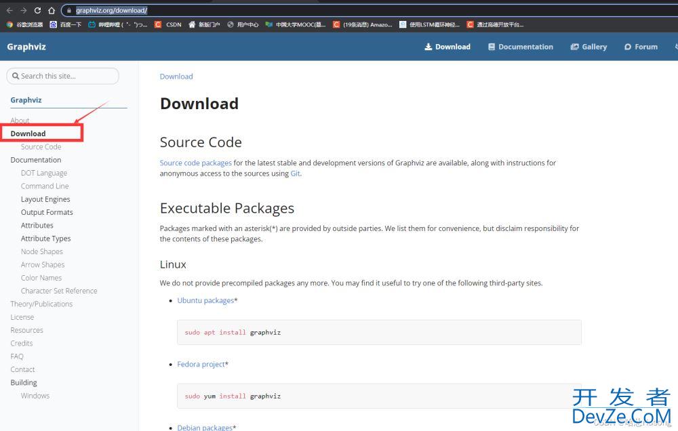Click the Graphviz sidebar heading
This screenshot has height=431, width=678.
point(26,100)
